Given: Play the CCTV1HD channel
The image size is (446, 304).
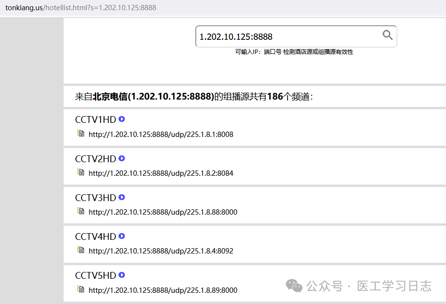Looking at the screenshot, I should click(122, 119).
